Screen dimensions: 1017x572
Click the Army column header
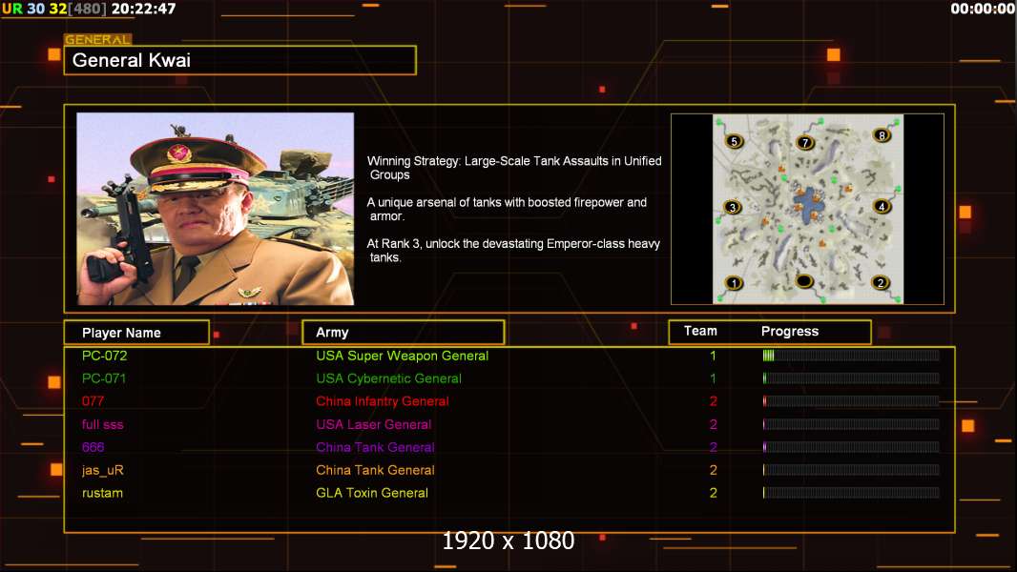[x=404, y=333]
